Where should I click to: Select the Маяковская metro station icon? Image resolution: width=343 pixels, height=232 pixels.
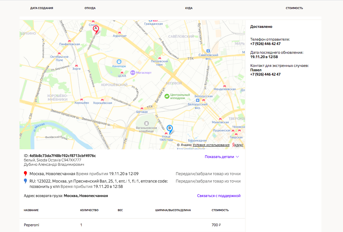click(220, 119)
